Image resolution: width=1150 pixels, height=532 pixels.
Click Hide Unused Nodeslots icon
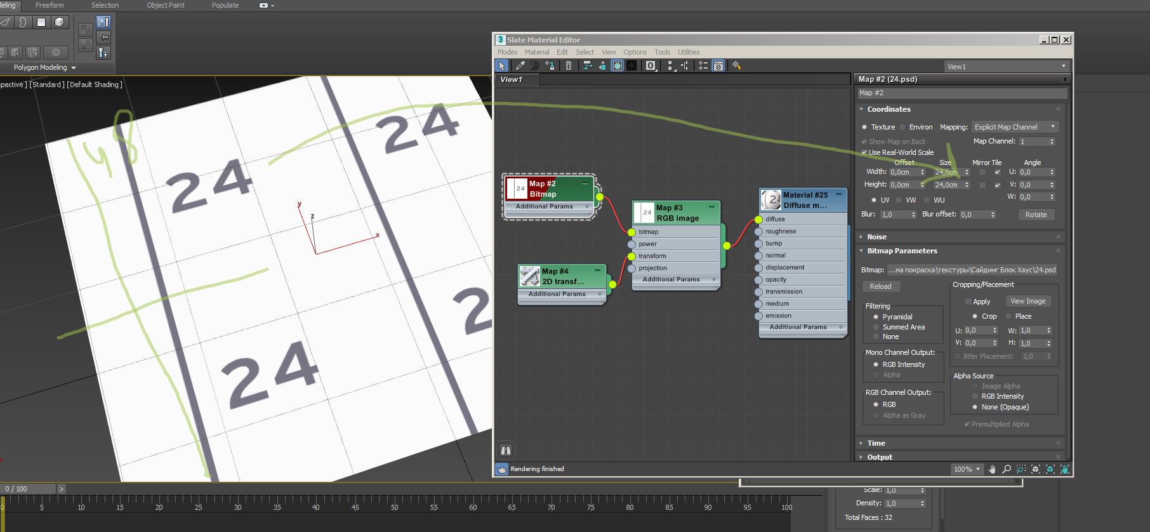602,65
